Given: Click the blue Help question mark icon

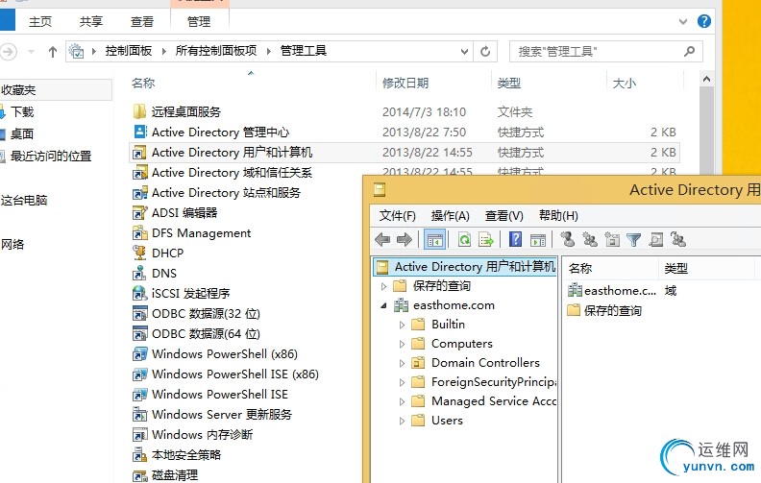Looking at the screenshot, I should tap(515, 239).
